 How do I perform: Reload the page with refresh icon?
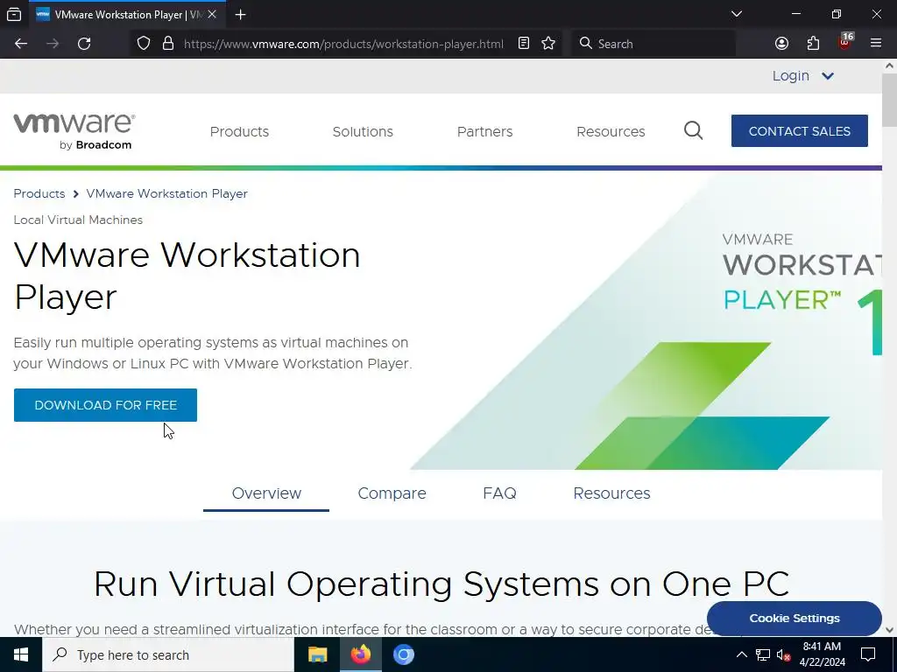[84, 44]
